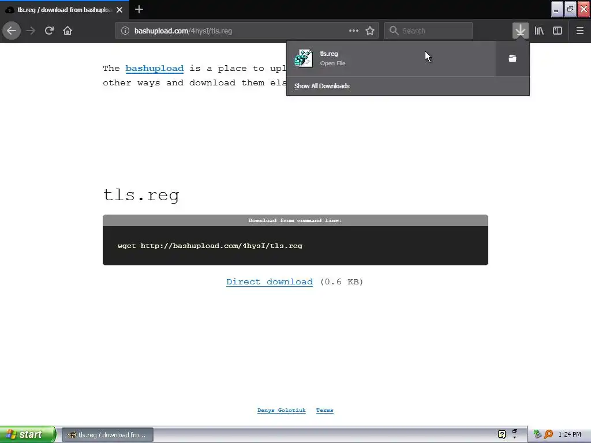This screenshot has width=591, height=443.
Task: Close the tls.reg browser tab
Action: [119, 10]
